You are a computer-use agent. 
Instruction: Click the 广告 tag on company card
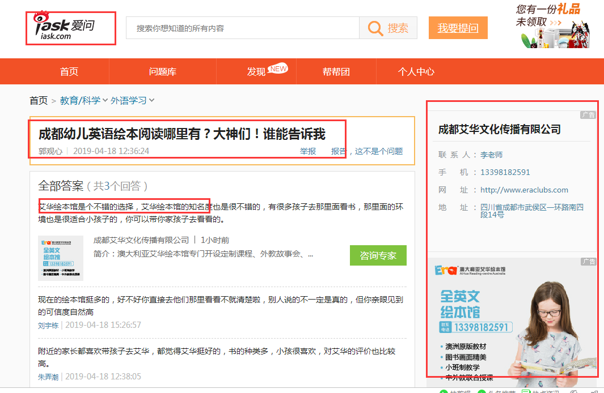click(588, 115)
